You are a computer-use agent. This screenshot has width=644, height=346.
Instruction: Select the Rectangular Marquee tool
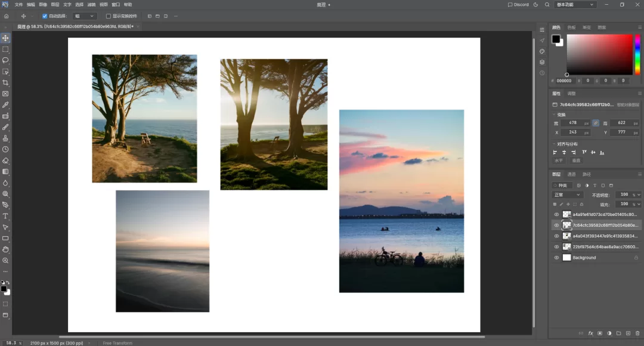point(5,50)
